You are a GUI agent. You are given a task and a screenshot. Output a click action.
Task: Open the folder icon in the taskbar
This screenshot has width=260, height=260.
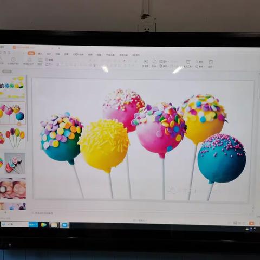(54, 225)
